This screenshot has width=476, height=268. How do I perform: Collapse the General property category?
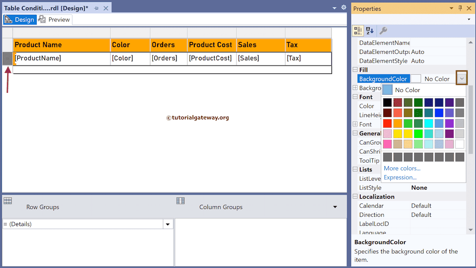coord(355,133)
